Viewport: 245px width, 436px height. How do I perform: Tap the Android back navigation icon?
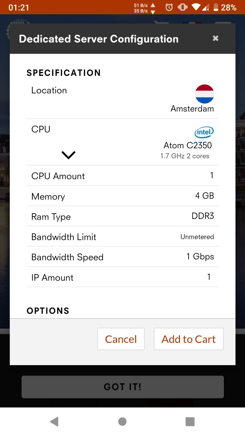(54, 422)
